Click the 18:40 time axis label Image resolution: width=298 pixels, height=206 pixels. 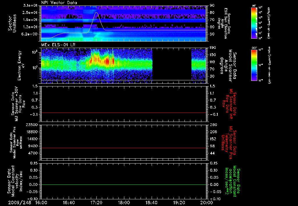click(x=151, y=203)
